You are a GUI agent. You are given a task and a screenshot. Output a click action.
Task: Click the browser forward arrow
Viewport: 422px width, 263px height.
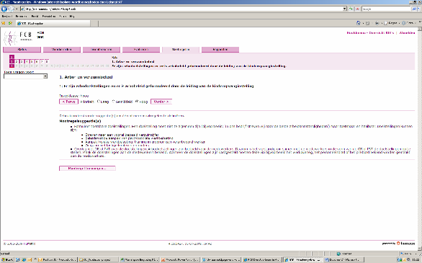pos(11,9)
